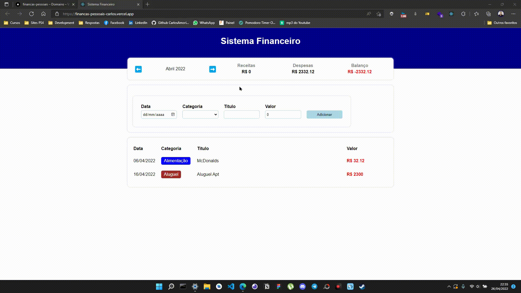The image size is (521, 293).
Task: Open the Sites PS4 bookmarks folder
Action: 34,23
